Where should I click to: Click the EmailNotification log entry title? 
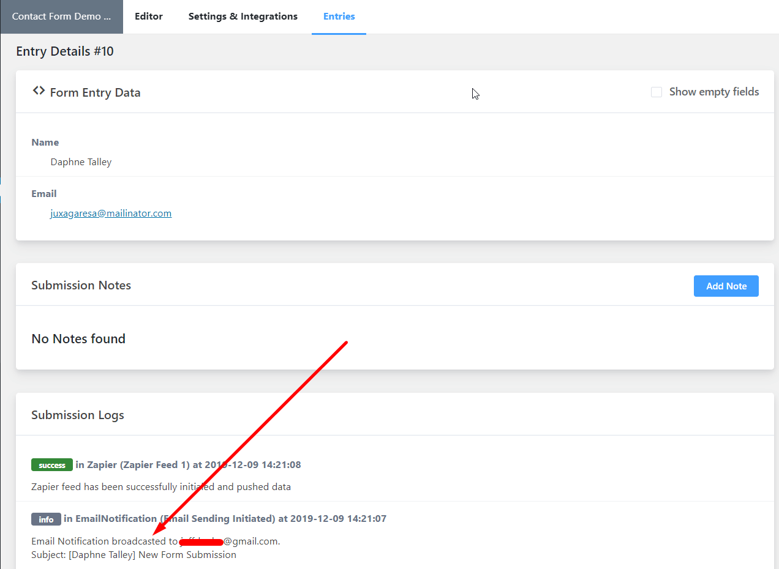click(225, 519)
